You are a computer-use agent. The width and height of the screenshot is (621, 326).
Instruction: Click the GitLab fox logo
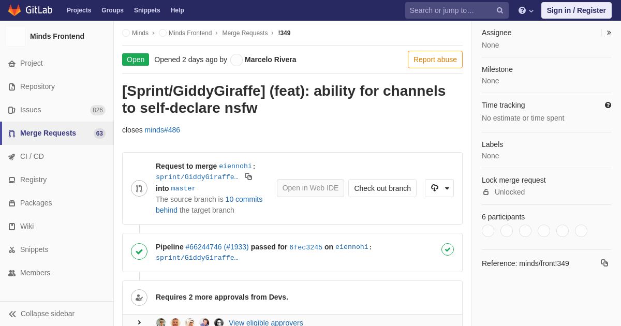(x=14, y=10)
